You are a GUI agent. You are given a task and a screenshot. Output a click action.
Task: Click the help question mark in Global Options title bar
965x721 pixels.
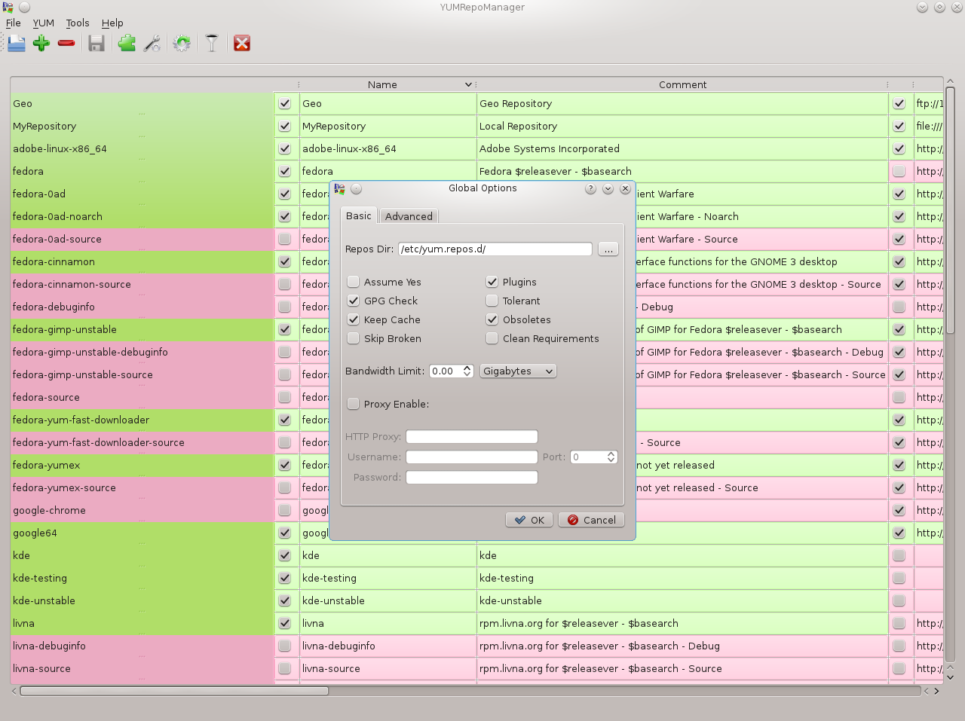[590, 188]
